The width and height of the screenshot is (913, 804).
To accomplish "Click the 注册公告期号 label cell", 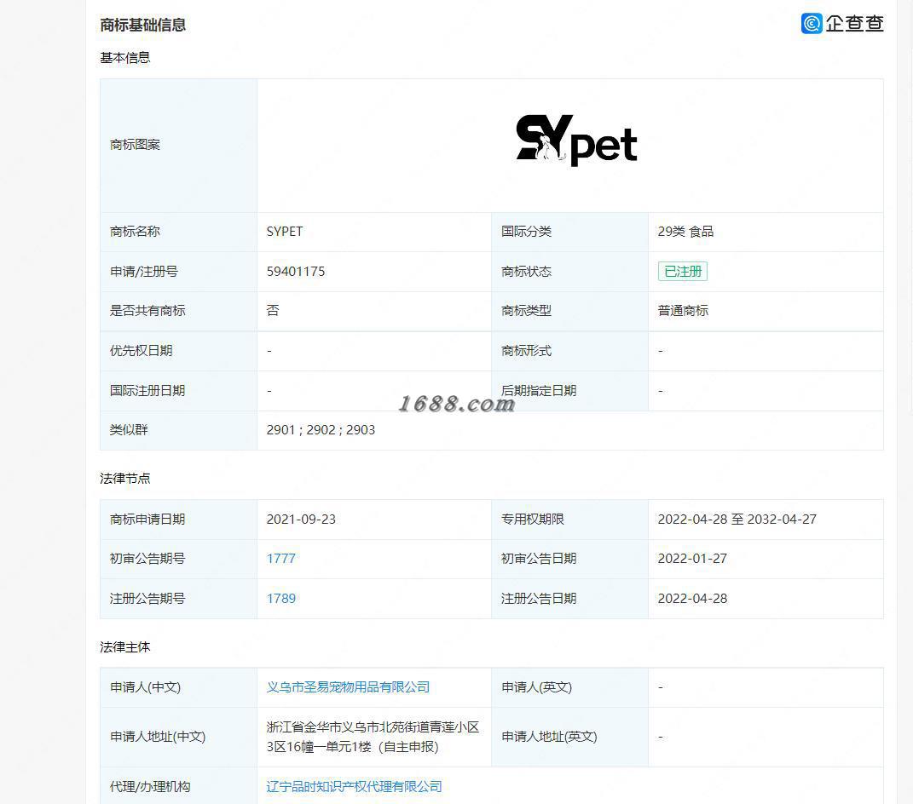I will (178, 598).
